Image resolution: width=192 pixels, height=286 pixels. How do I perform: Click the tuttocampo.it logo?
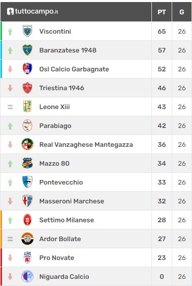(33, 12)
